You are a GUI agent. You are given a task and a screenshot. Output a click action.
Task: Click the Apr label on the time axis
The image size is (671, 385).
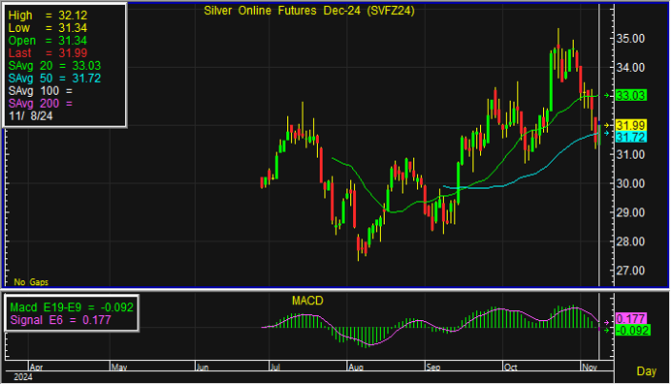37,367
